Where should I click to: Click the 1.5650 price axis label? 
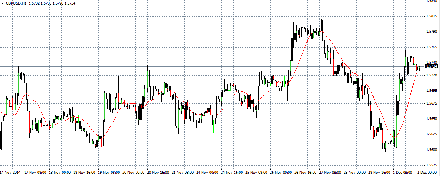(432, 119)
